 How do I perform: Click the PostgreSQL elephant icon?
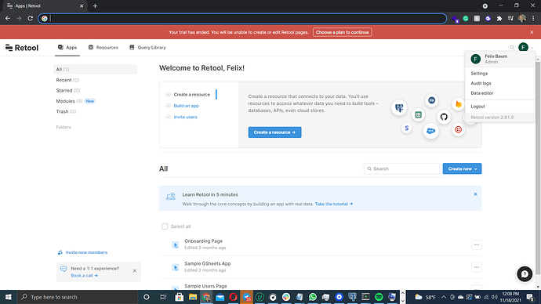click(399, 108)
